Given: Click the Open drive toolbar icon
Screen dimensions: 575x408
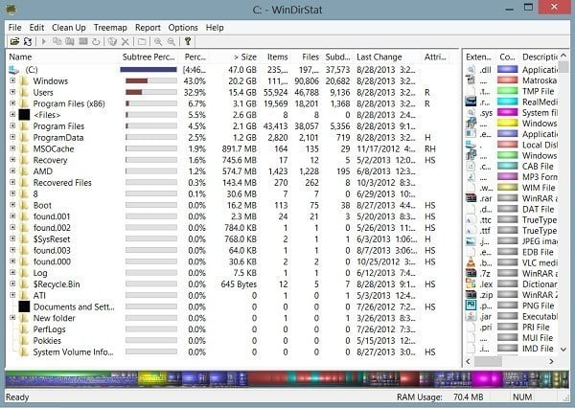Looking at the screenshot, I should click(x=13, y=42).
